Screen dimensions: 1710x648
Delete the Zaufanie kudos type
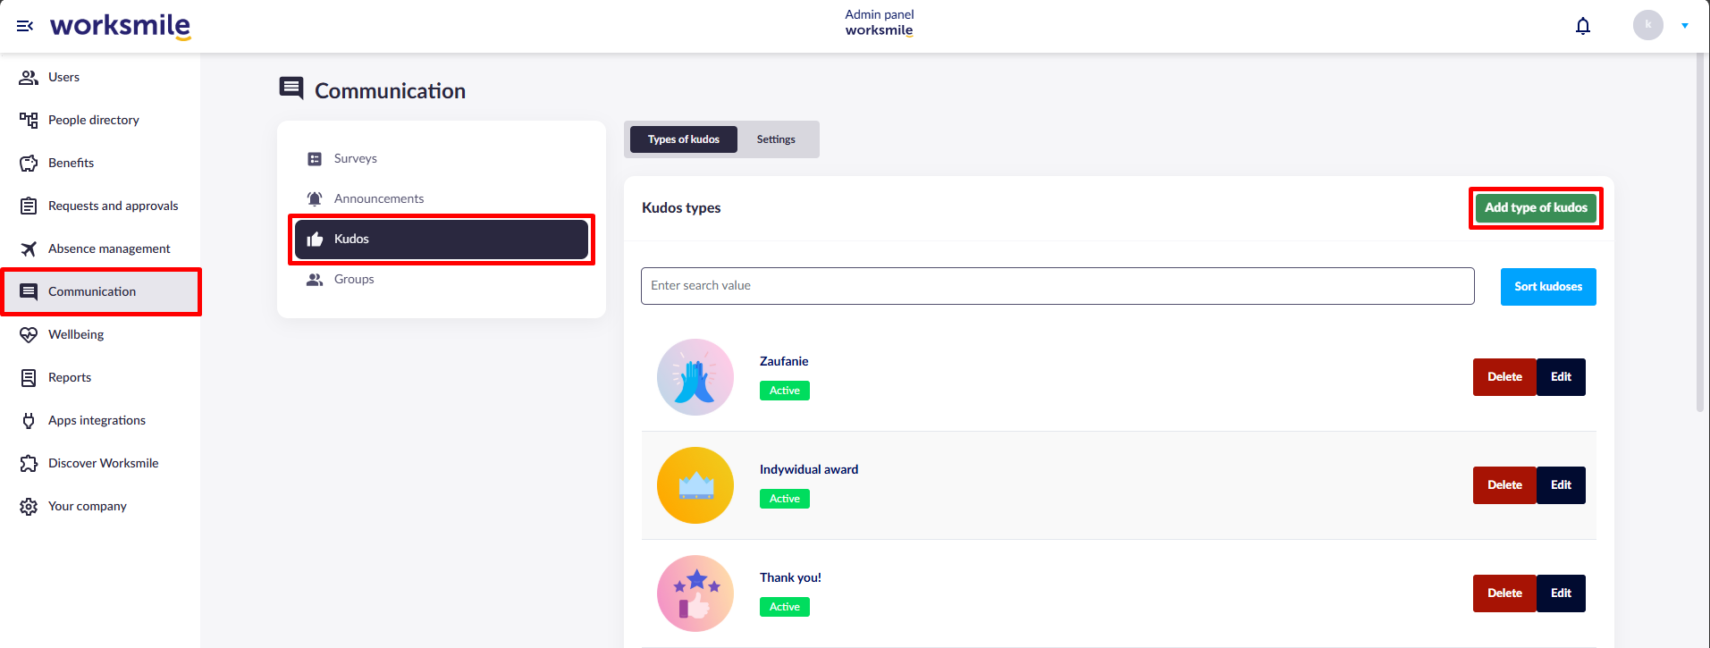(1504, 377)
